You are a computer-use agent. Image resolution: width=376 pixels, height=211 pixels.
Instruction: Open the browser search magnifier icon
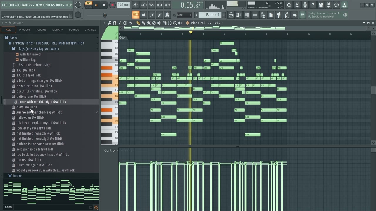[x=96, y=207]
